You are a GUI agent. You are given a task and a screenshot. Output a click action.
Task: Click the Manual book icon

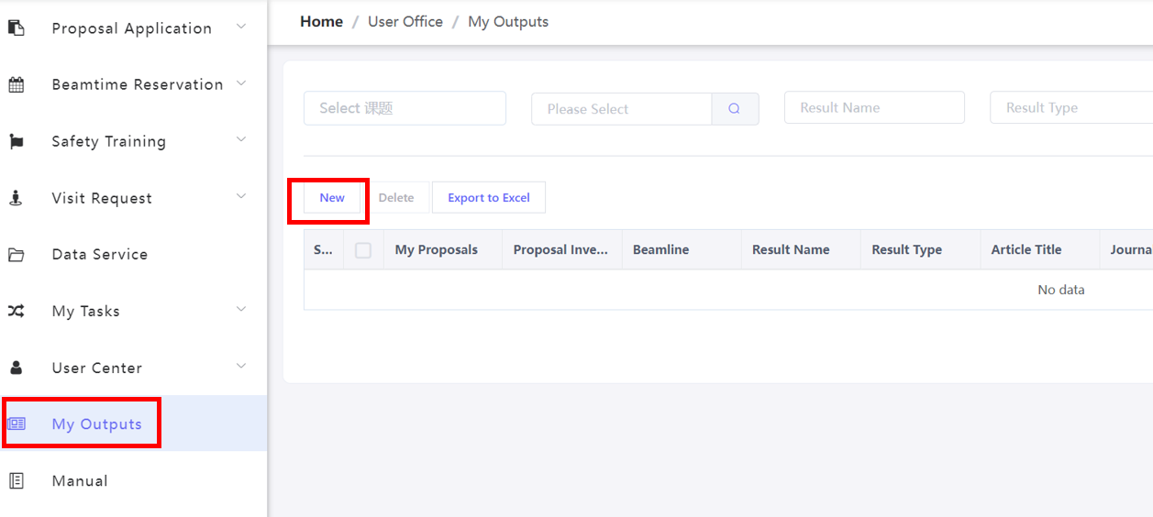(17, 481)
